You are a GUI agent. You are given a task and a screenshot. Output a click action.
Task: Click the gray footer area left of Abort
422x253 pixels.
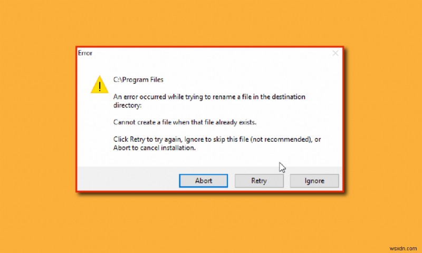[128, 179]
